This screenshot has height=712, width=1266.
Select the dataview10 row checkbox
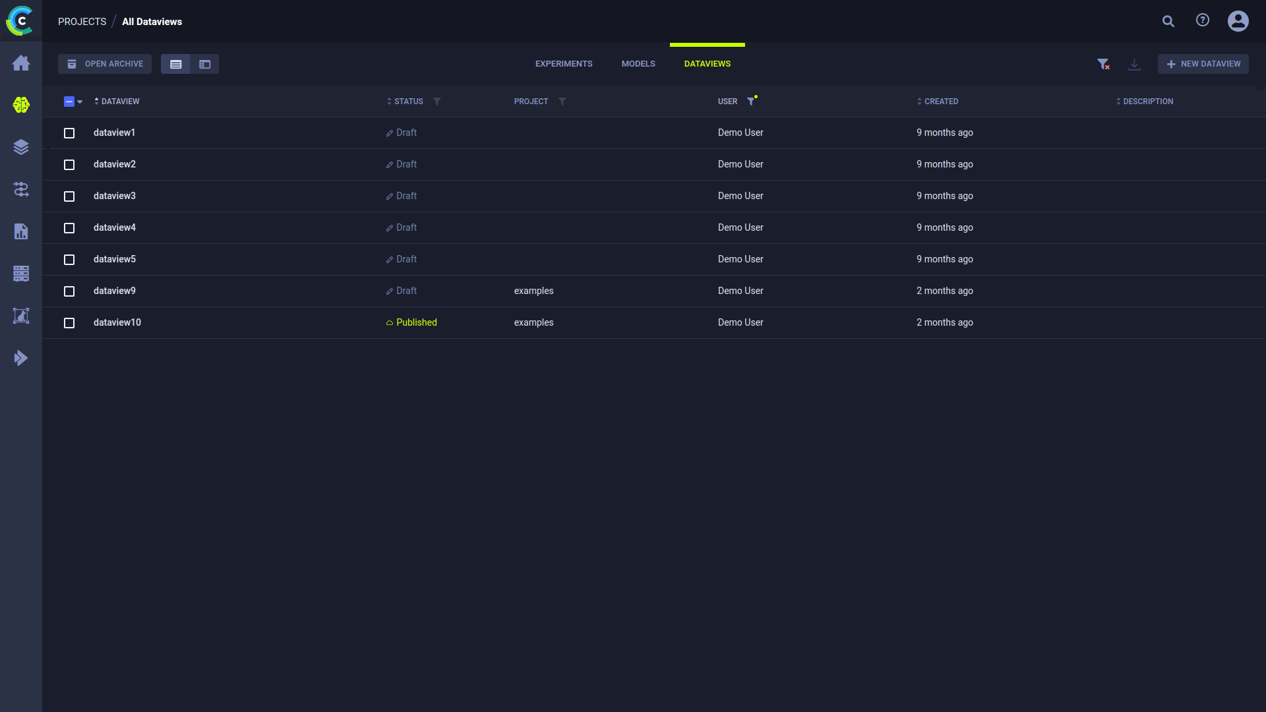(69, 323)
